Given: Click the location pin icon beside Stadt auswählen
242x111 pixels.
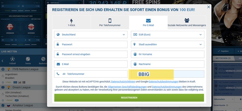Looking at the screenshot, I should coord(134,44).
